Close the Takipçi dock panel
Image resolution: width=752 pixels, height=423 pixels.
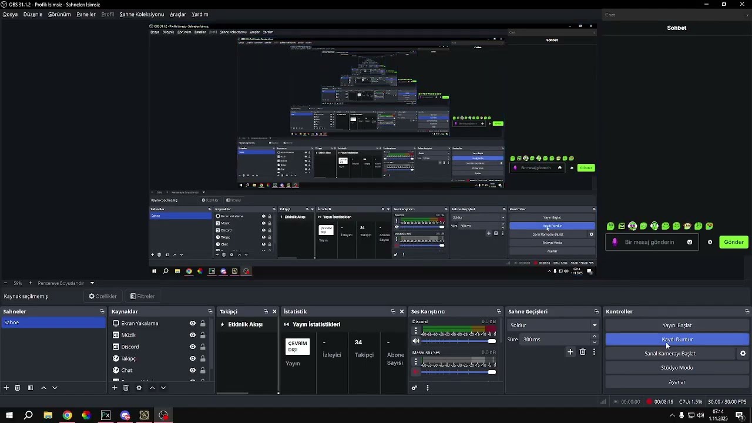click(x=274, y=311)
